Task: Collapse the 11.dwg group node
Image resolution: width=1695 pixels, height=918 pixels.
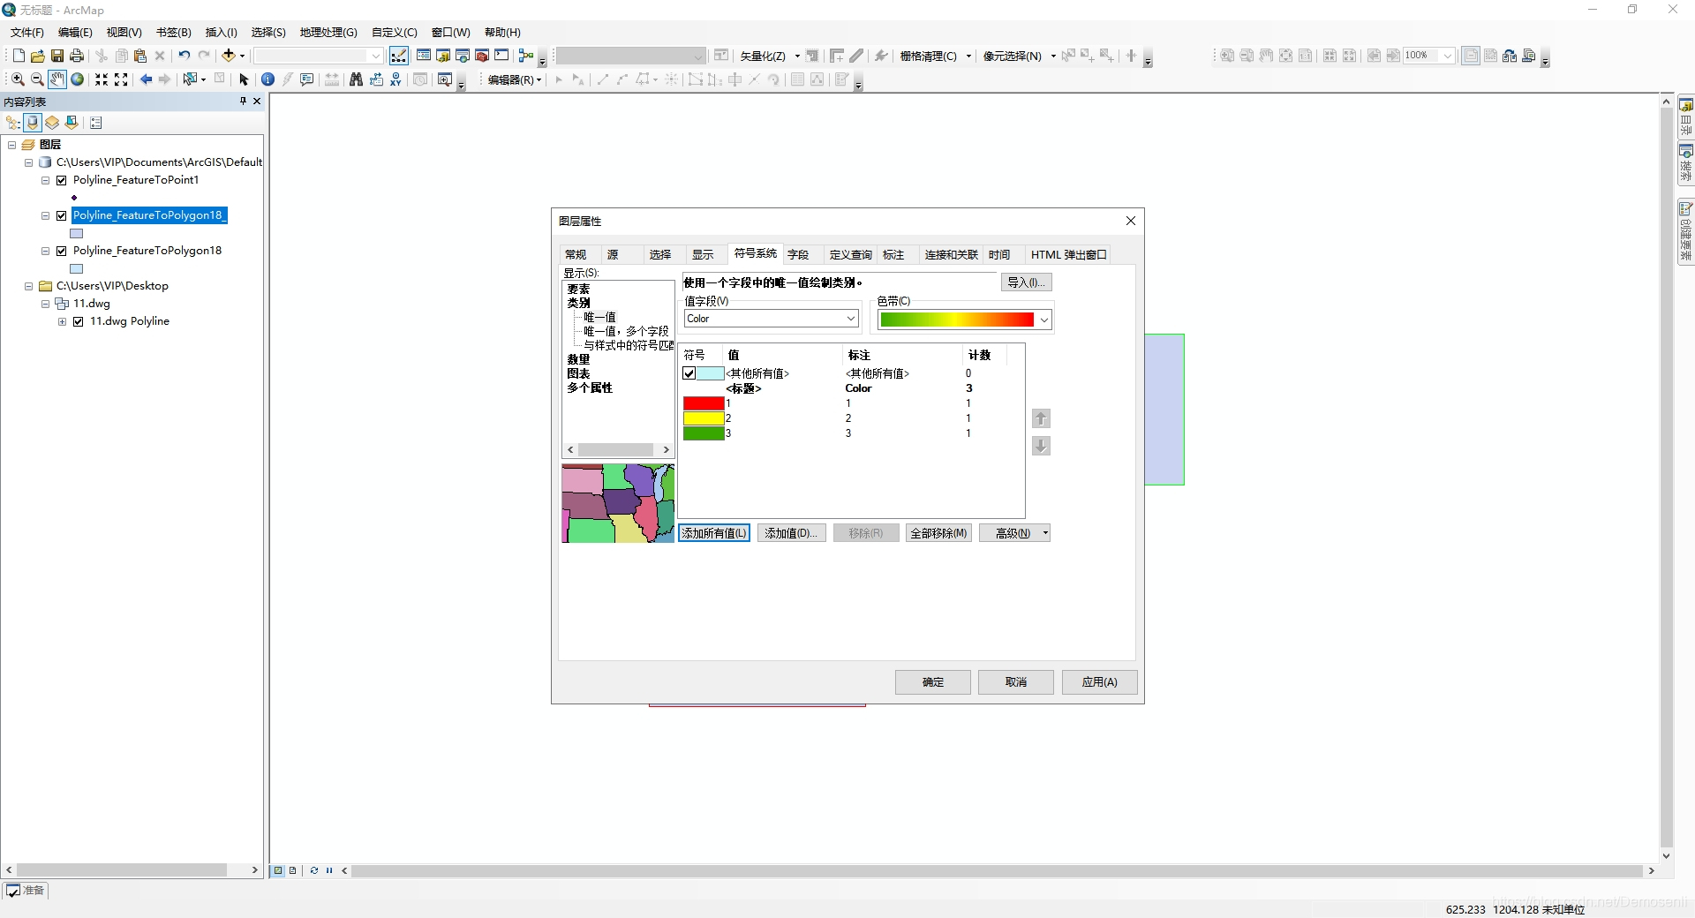Action: pos(45,304)
